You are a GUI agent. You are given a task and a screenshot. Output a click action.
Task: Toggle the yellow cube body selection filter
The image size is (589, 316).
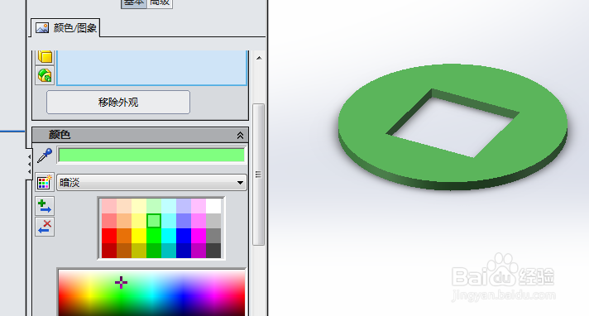45,57
